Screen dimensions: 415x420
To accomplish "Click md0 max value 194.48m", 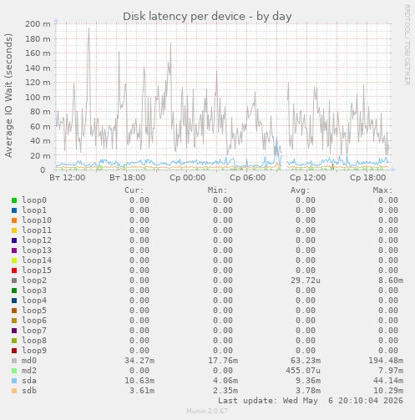I will (386, 361).
